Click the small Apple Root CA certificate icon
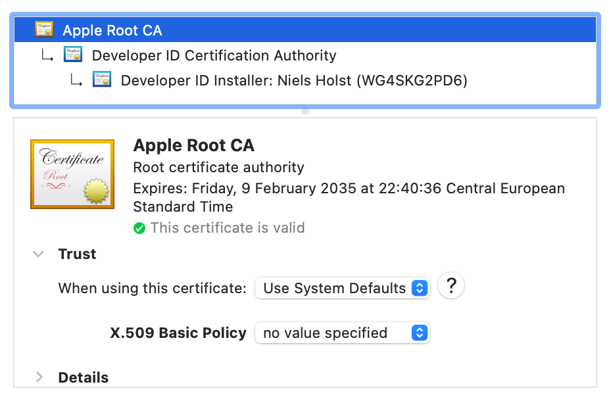Image resolution: width=613 pixels, height=401 pixels. pyautogui.click(x=45, y=30)
